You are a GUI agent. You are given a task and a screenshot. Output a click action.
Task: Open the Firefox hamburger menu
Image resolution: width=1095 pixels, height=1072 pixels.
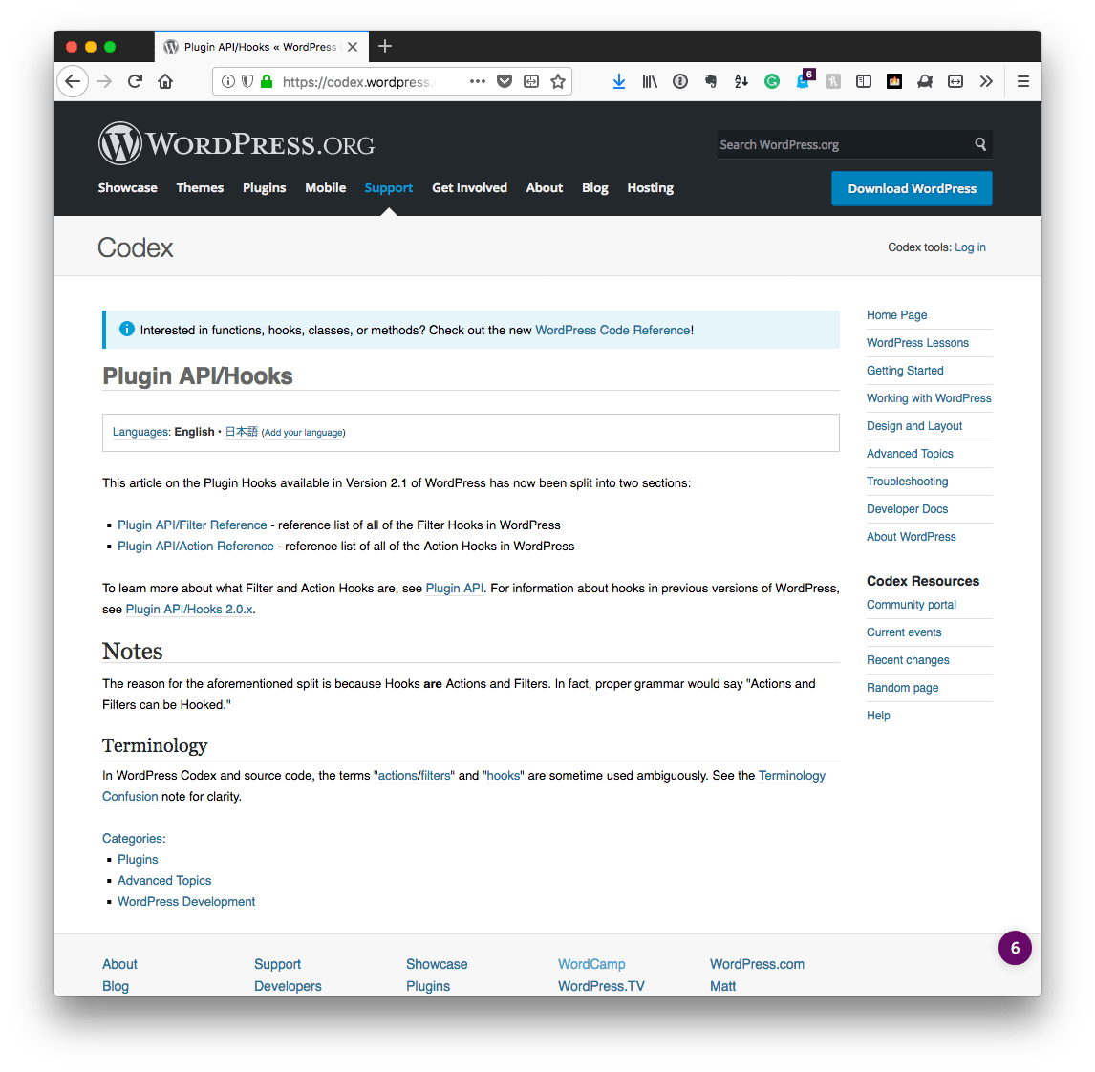pyautogui.click(x=1022, y=81)
